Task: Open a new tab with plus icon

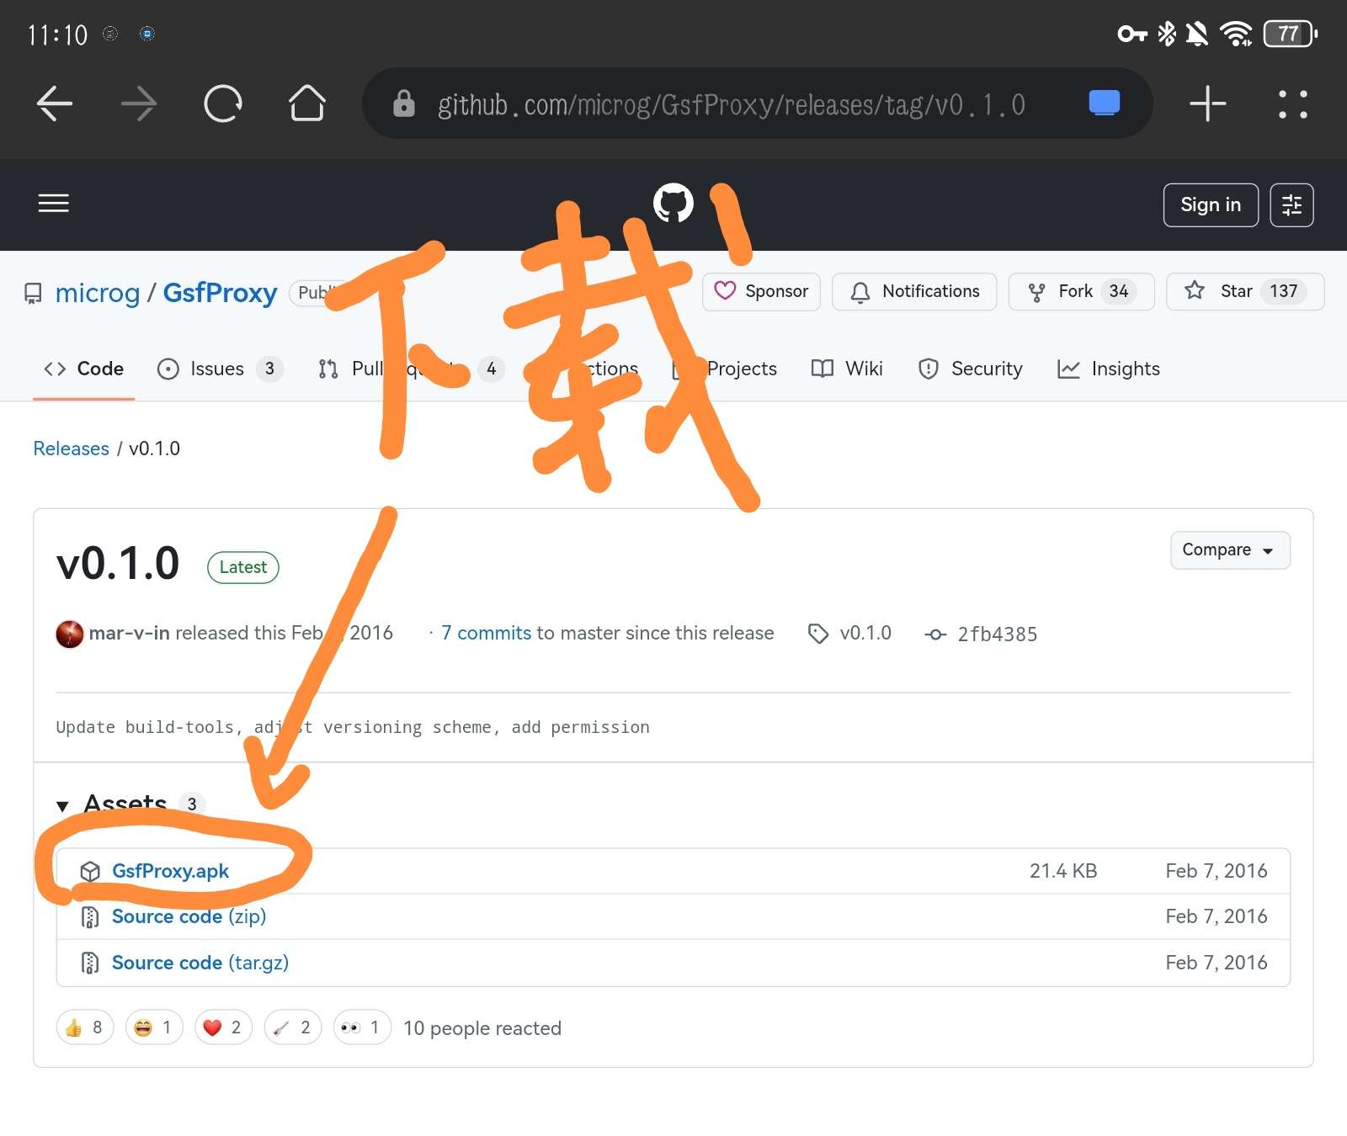Action: (x=1207, y=104)
